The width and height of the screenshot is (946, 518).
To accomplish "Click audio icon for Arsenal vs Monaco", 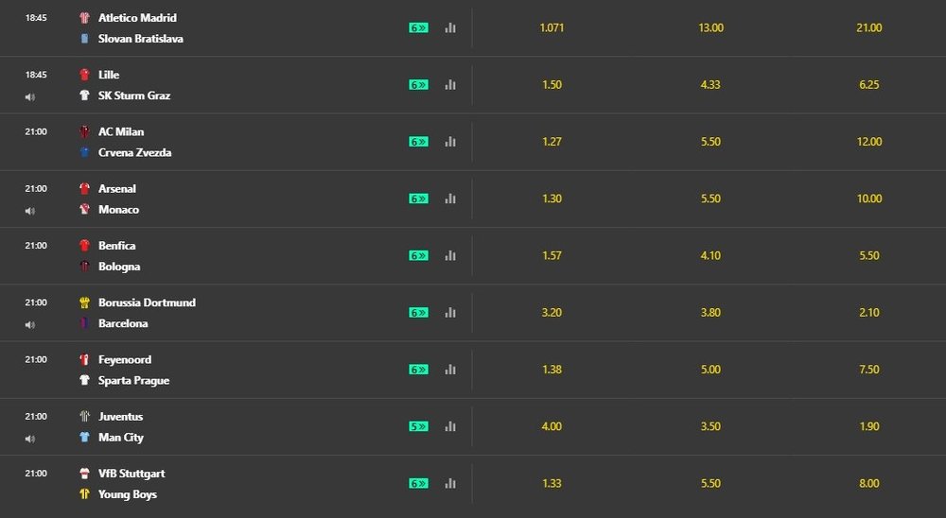I will 29,211.
